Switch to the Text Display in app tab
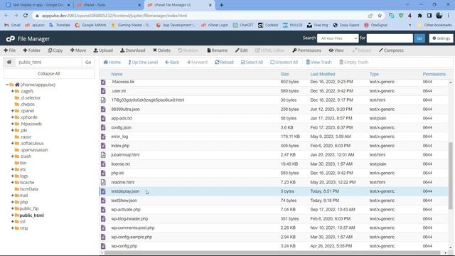Viewport: 455px width, 256px height. pos(37,5)
